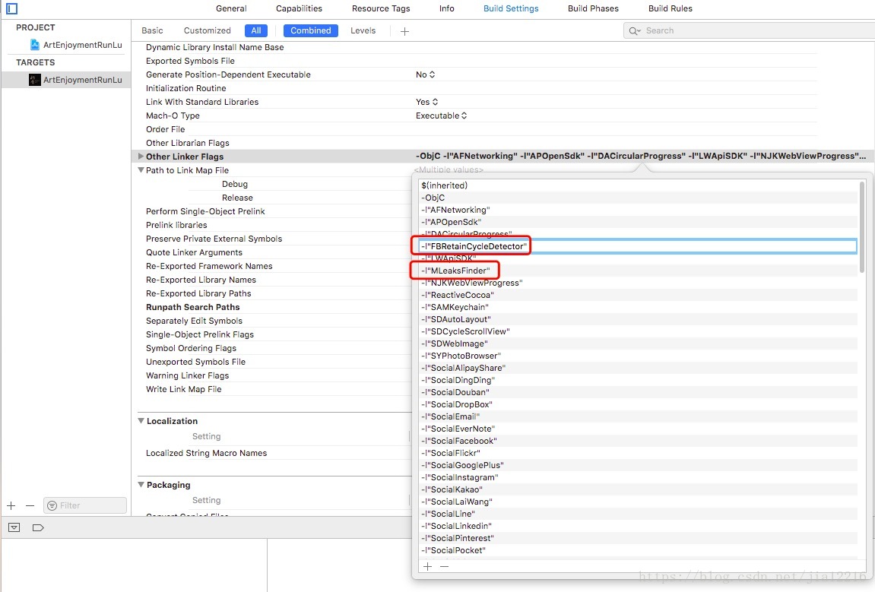Add a new target with plus icon
The width and height of the screenshot is (875, 592).
coord(11,505)
